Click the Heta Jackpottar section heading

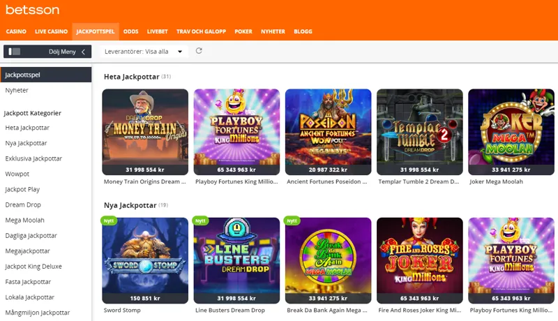pyautogui.click(x=131, y=77)
